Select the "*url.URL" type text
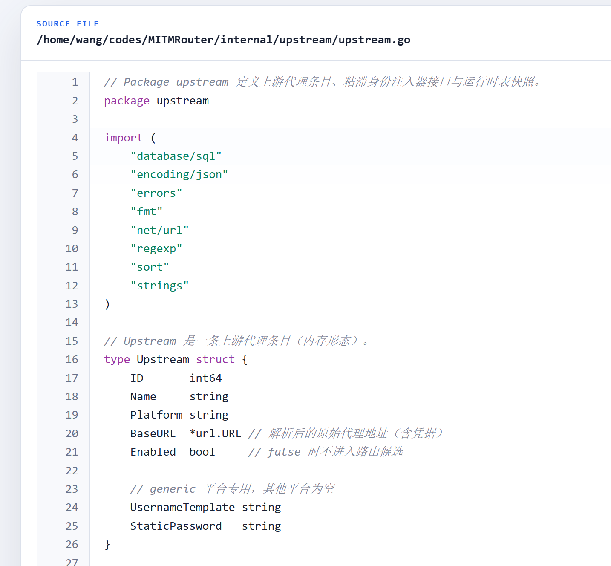The image size is (611, 566). (216, 433)
